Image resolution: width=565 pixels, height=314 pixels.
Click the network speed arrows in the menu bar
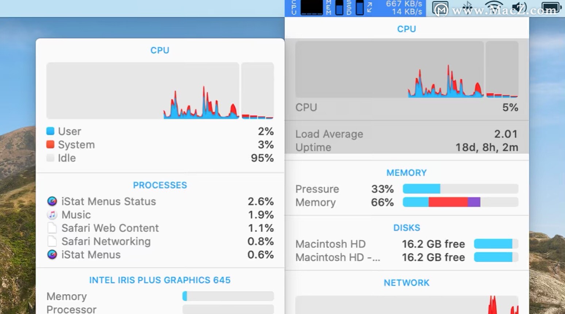(x=370, y=8)
